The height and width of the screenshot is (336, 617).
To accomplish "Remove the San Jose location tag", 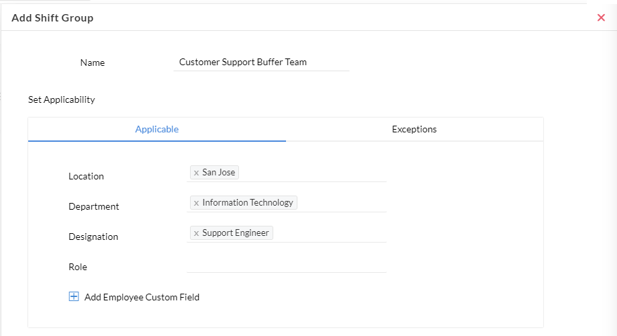I will 196,173.
